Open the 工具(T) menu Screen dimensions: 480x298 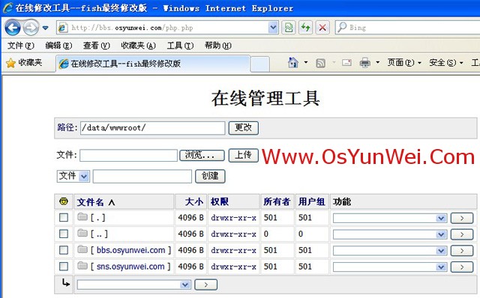pos(180,46)
